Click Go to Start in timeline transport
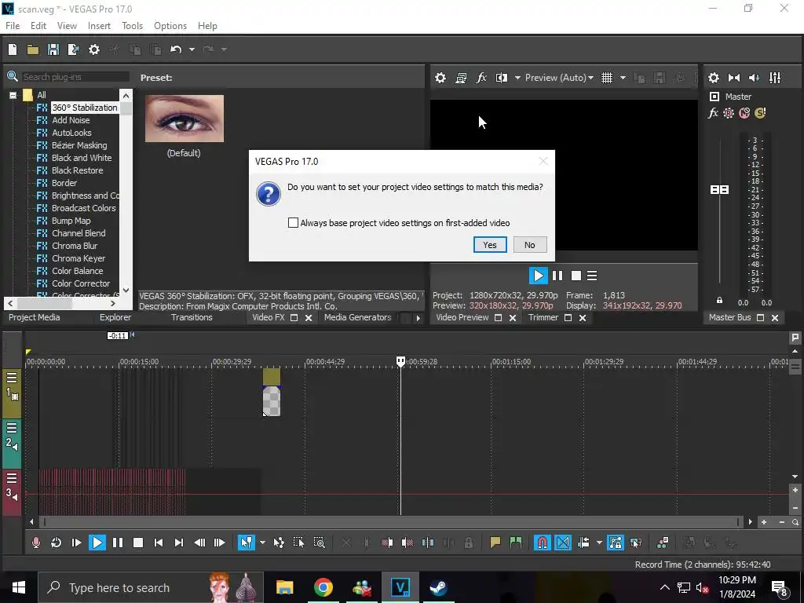The image size is (804, 603). pos(159,543)
